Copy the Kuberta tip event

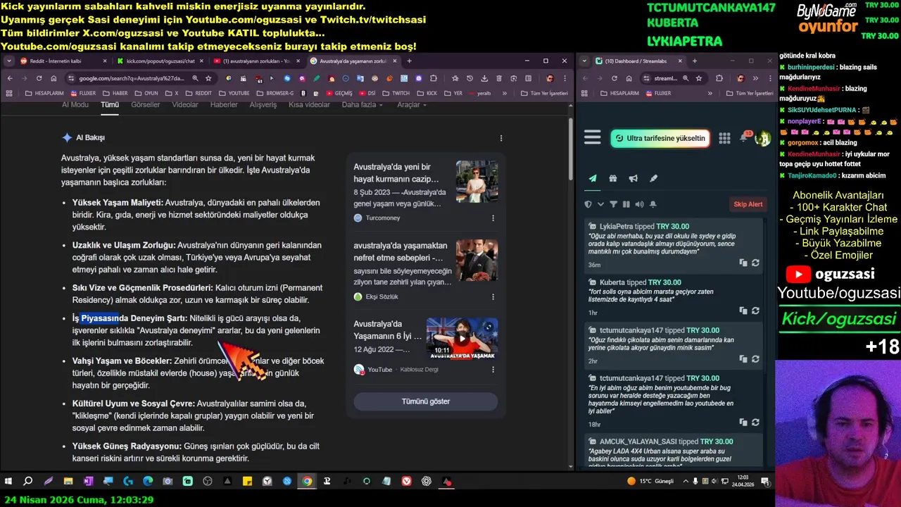click(x=743, y=311)
